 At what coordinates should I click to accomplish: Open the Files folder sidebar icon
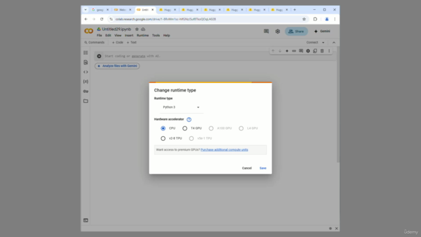pyautogui.click(x=86, y=101)
